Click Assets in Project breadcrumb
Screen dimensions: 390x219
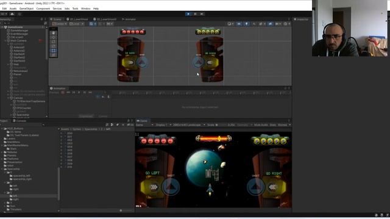[65, 129]
